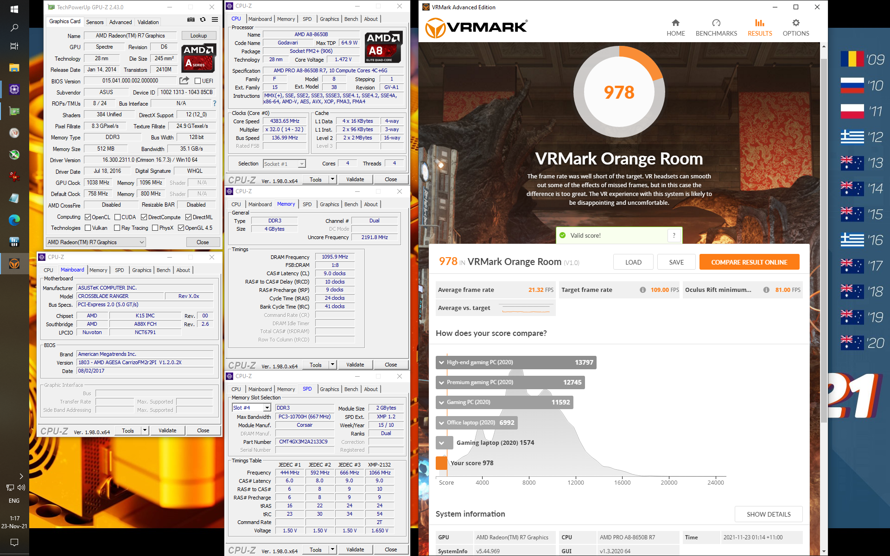Open Tools dropdown arrow in CPU window

[x=332, y=179]
